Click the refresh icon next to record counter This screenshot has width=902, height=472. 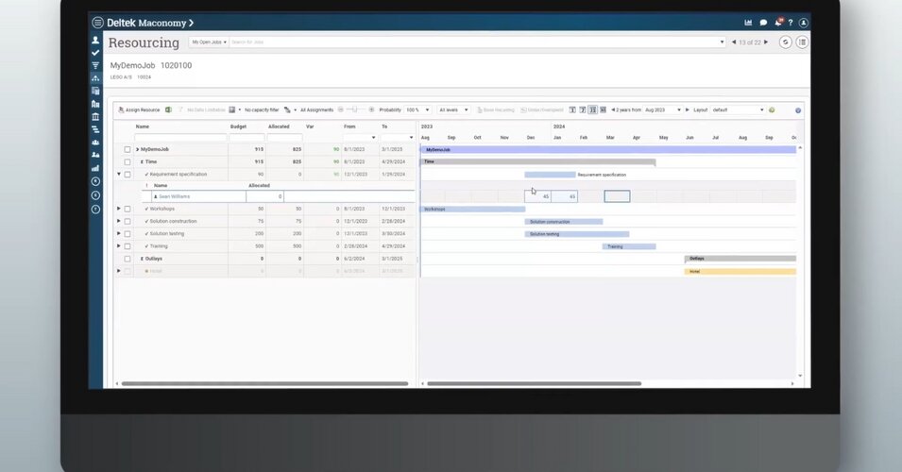[x=786, y=42]
